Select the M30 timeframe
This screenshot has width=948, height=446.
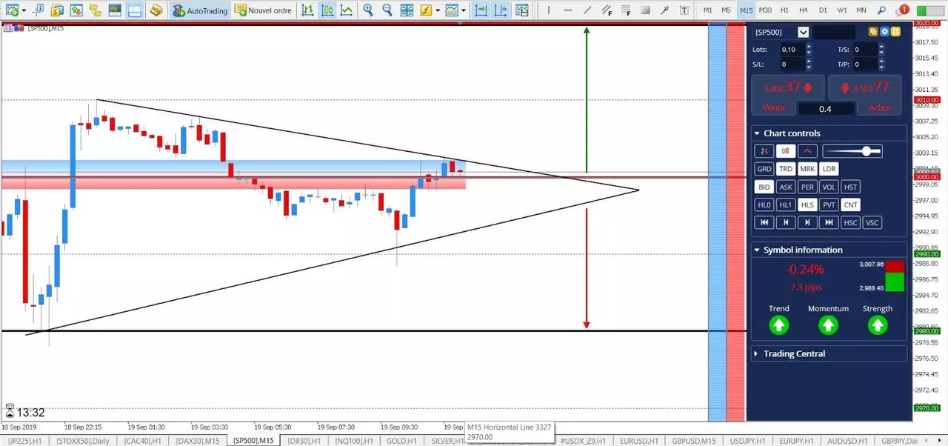click(x=765, y=10)
